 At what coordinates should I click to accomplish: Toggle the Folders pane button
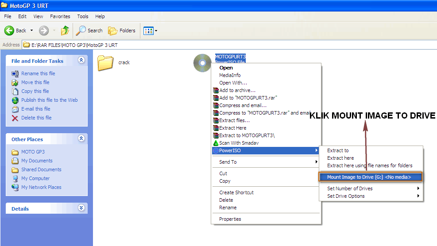122,31
